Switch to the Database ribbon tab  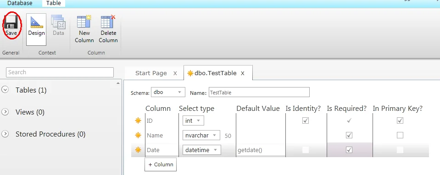tap(20, 3)
